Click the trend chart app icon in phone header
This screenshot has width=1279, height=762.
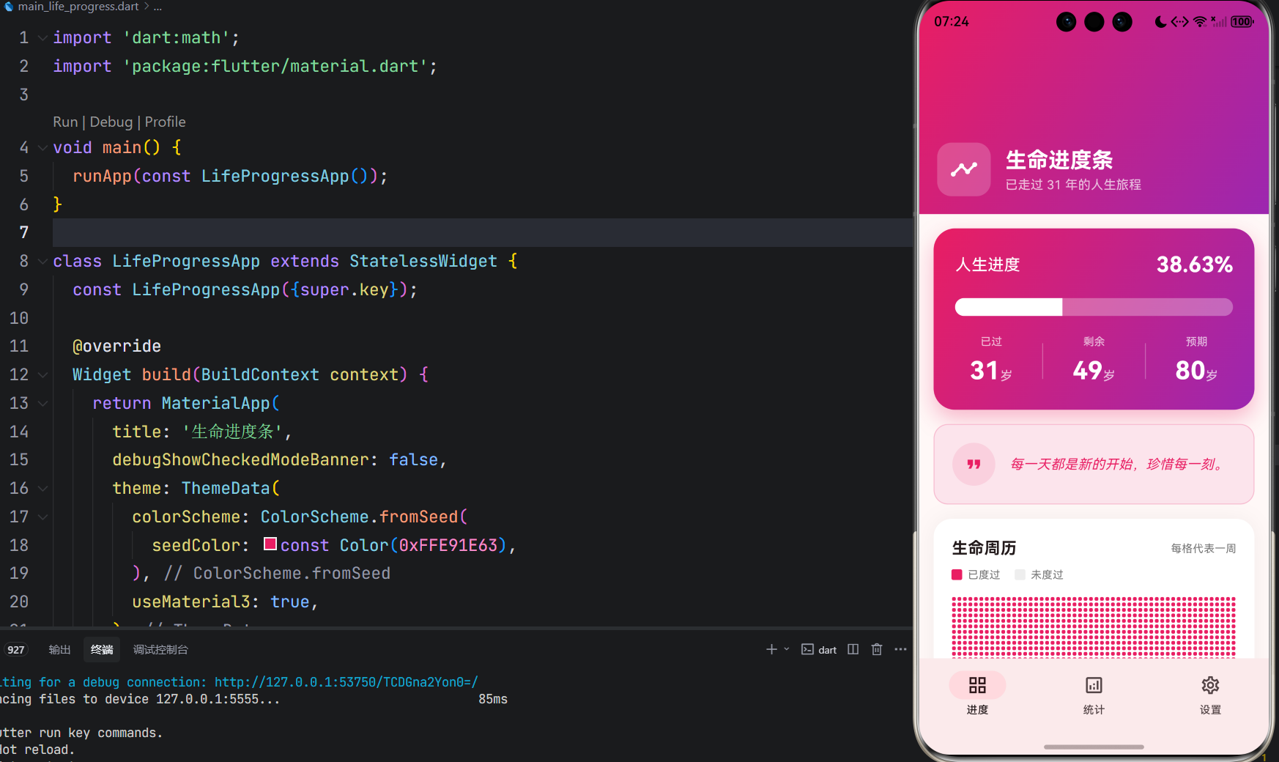click(x=964, y=169)
